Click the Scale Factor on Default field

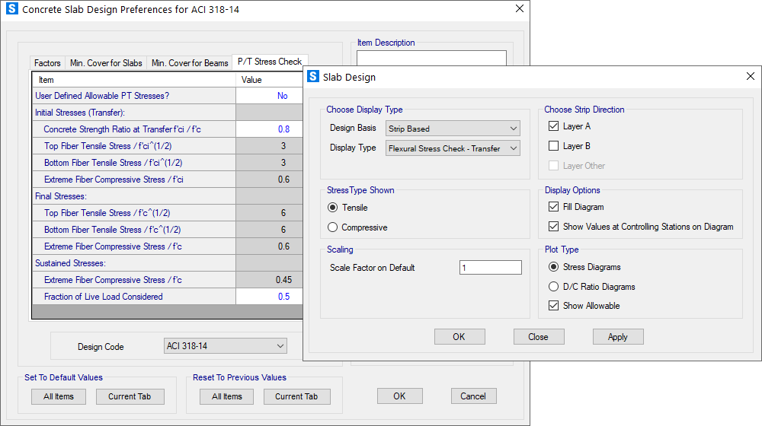(x=490, y=268)
